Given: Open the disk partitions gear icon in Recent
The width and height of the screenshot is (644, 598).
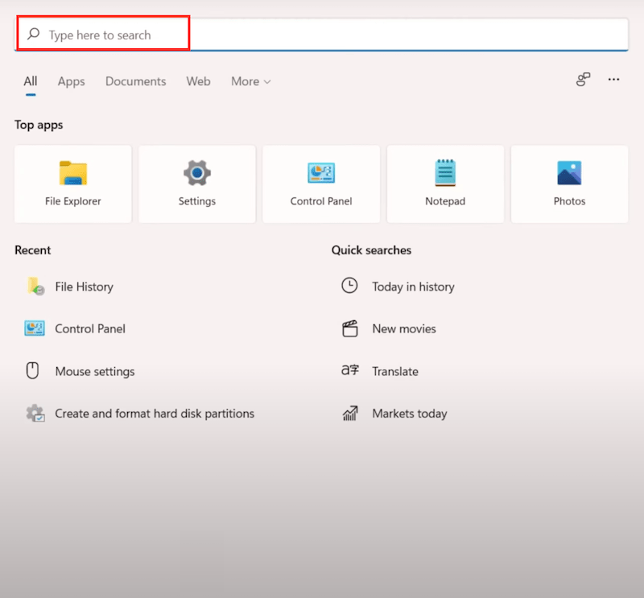Looking at the screenshot, I should coord(35,413).
